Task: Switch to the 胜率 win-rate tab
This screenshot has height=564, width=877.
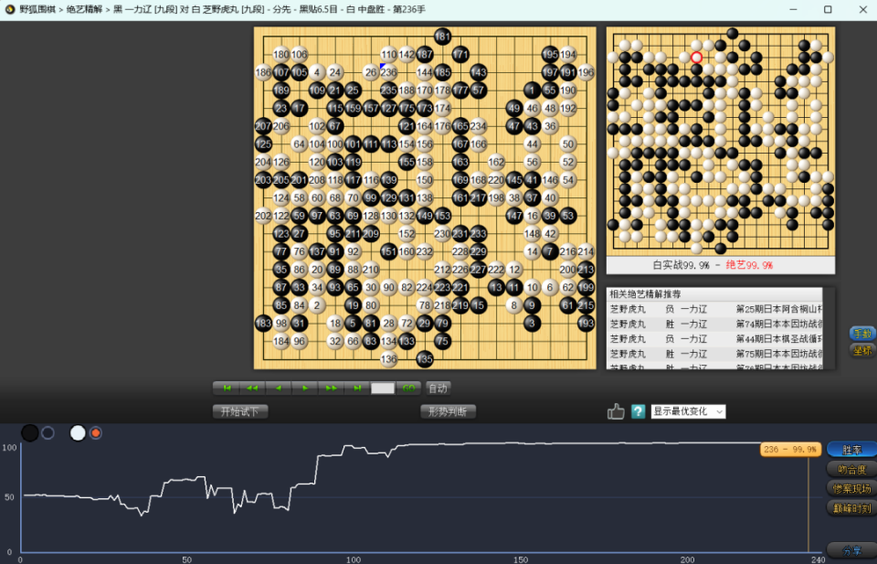Action: pos(851,450)
